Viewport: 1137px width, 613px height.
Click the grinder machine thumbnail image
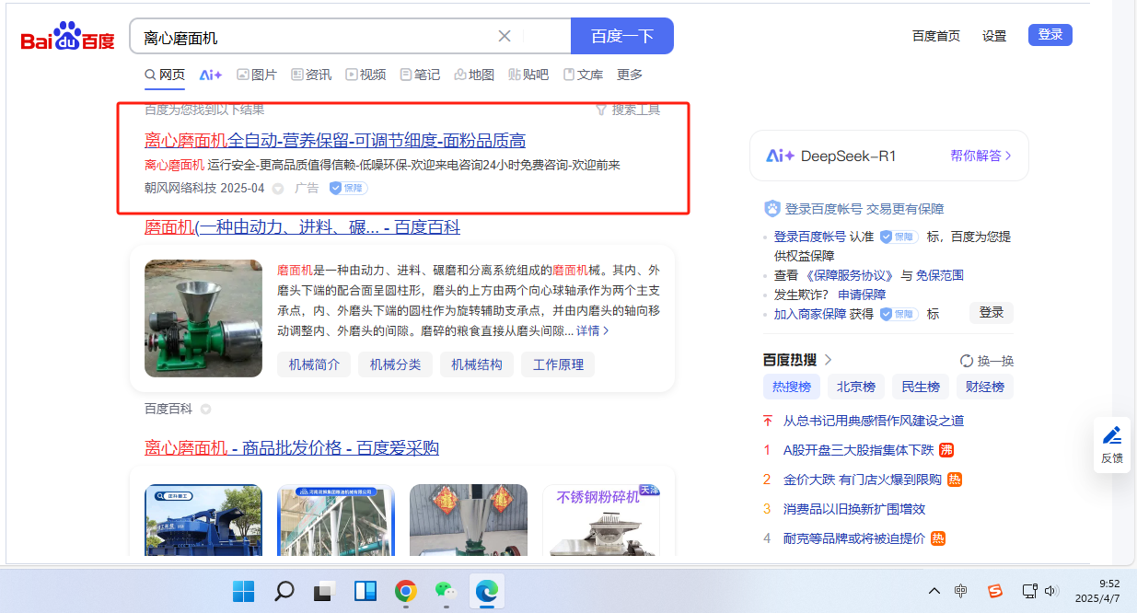point(203,318)
